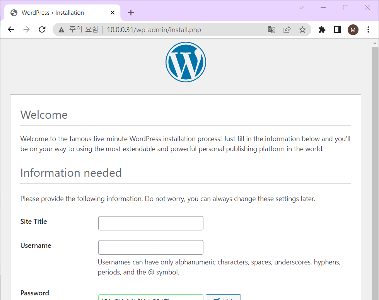
Task: Open the not-secure warning icon
Action: 61,30
